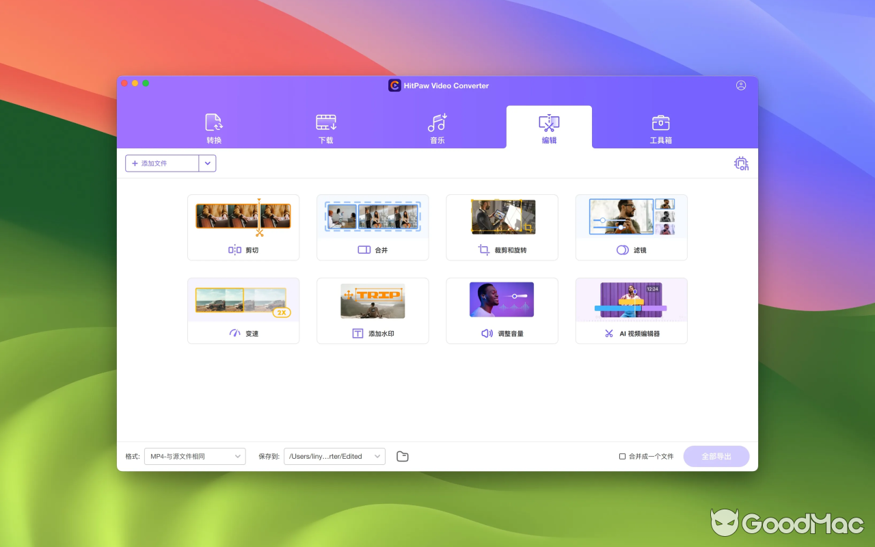875x547 pixels.
Task: Open the 添加水印 (Add Watermark) tool
Action: [372, 310]
